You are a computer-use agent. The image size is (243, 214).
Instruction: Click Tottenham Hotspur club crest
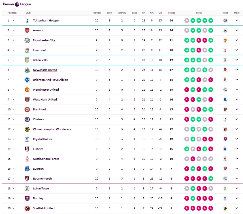[x=27, y=21]
